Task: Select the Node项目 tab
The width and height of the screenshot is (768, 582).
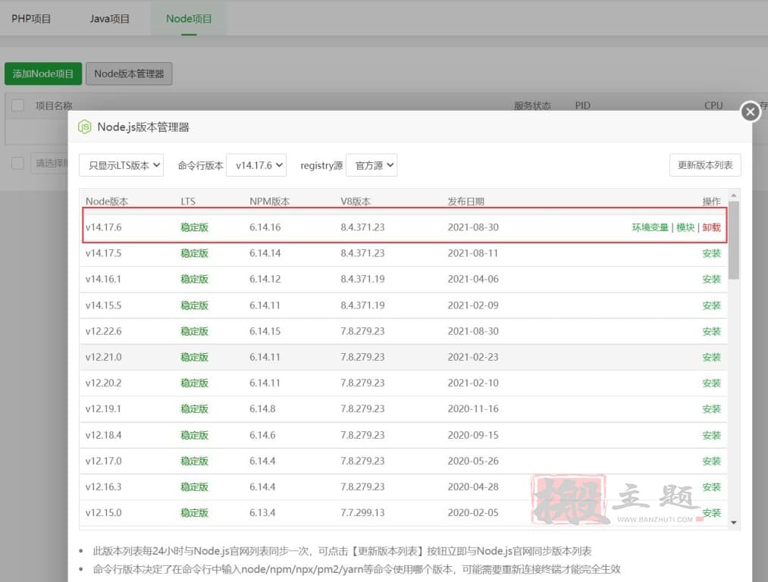Action: [189, 19]
